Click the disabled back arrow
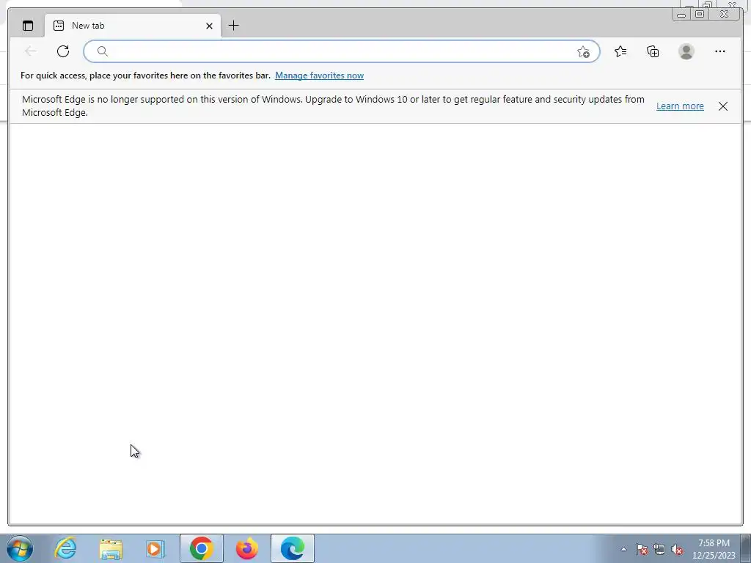 31,51
